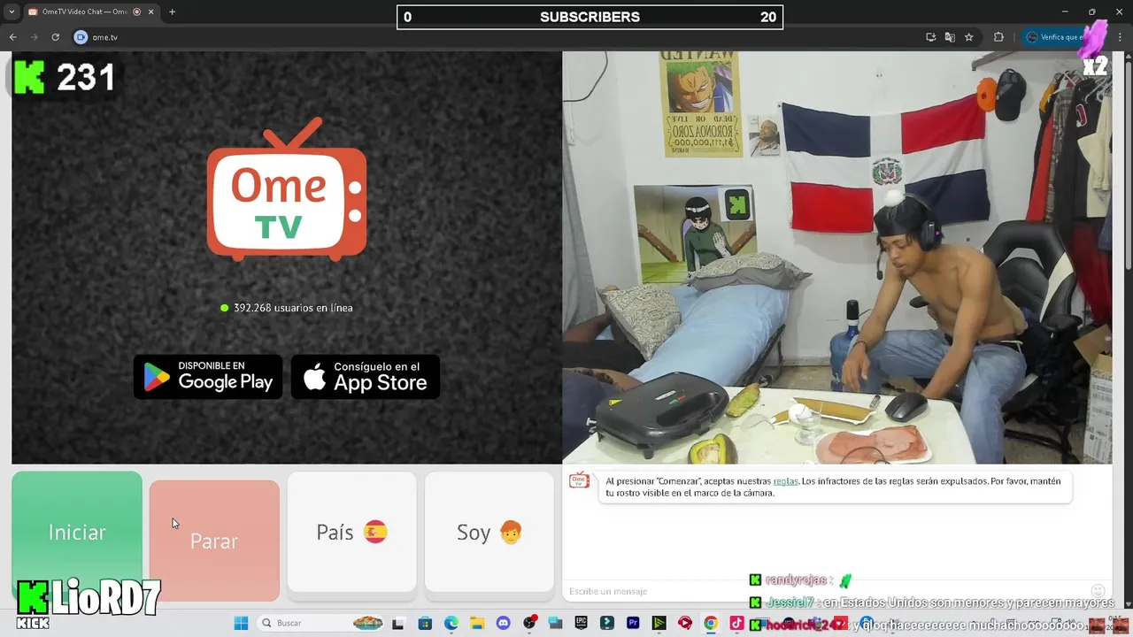The height and width of the screenshot is (637, 1133).
Task: Open the Windows Start menu
Action: [241, 623]
